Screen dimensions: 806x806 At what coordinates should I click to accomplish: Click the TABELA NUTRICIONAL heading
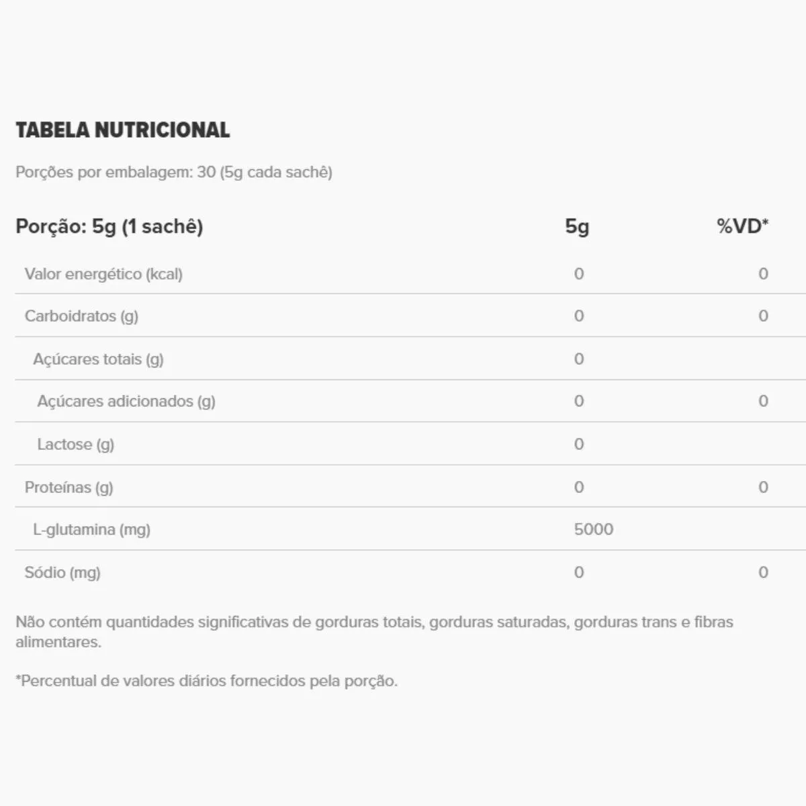tap(122, 130)
